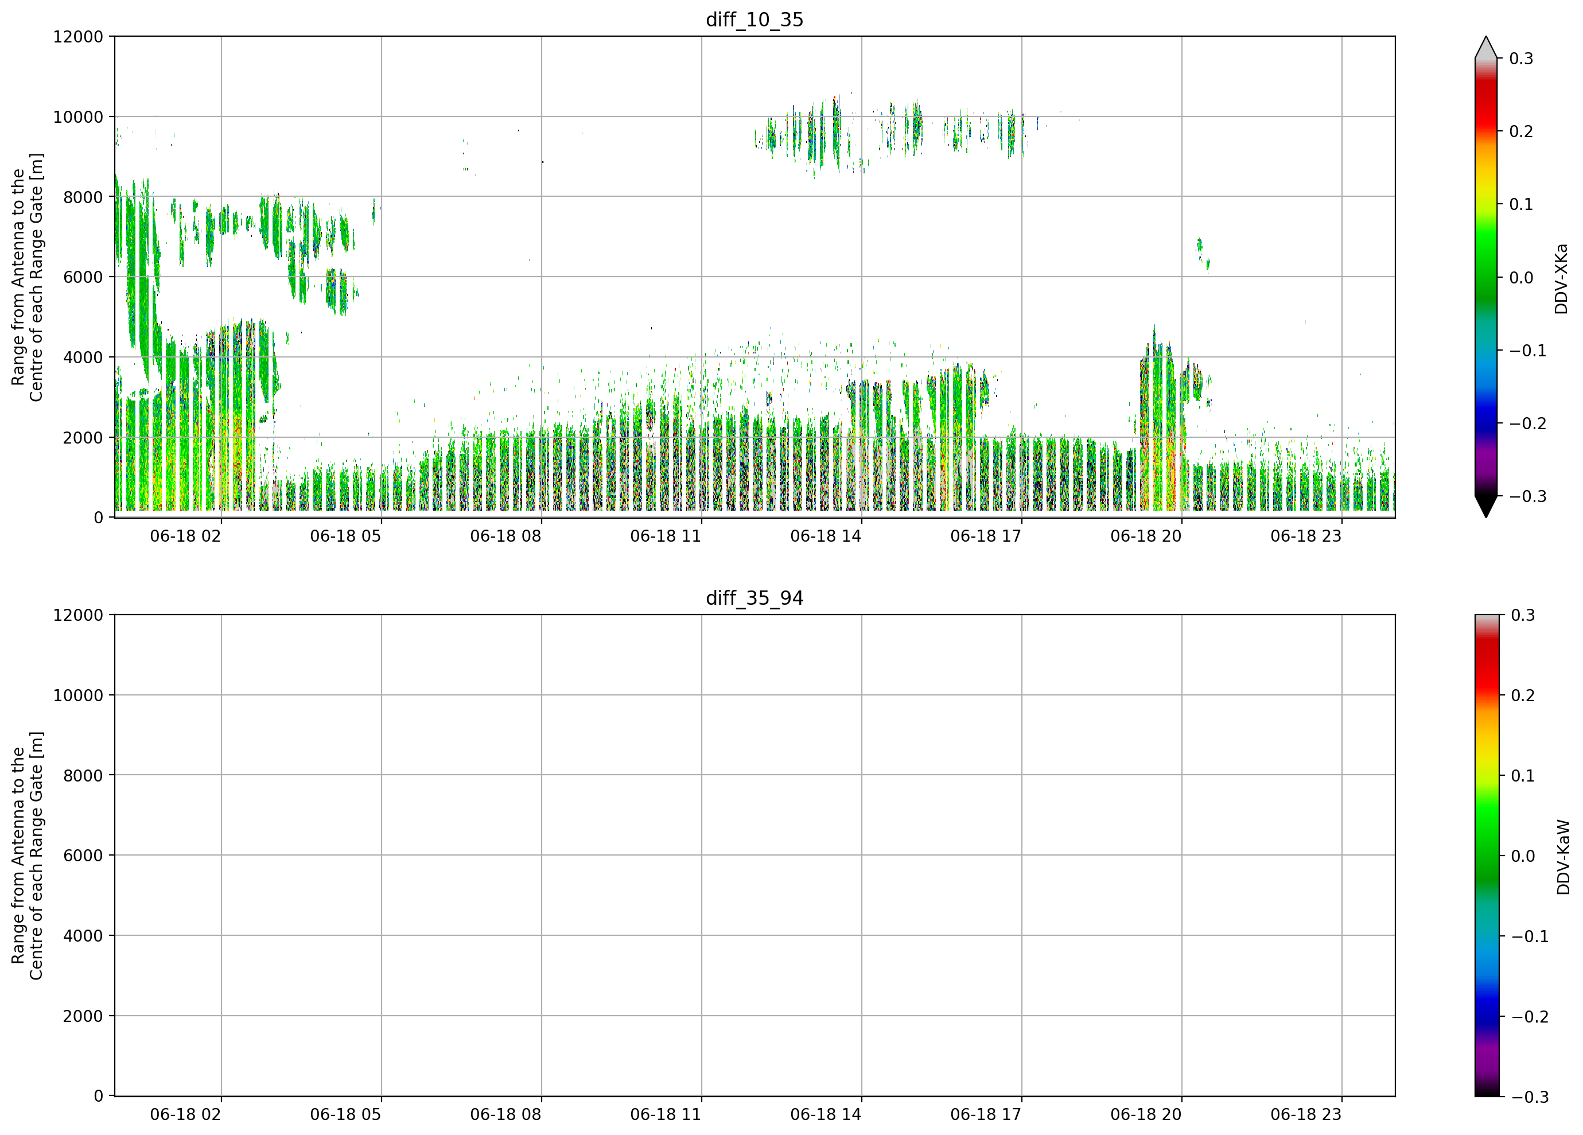Click the −0.1 tick on DDV-KaW colorbar
The width and height of the screenshot is (1583, 1135).
(1530, 936)
